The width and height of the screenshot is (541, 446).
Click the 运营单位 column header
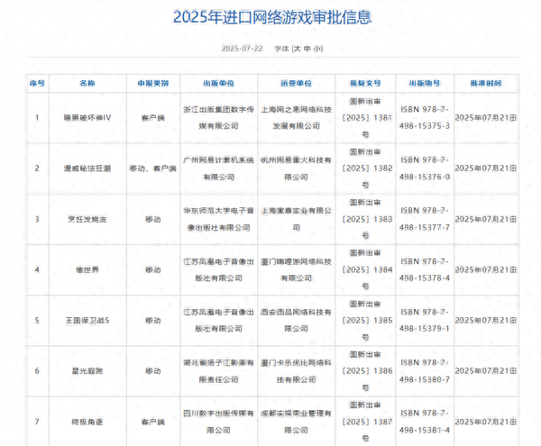point(296,84)
